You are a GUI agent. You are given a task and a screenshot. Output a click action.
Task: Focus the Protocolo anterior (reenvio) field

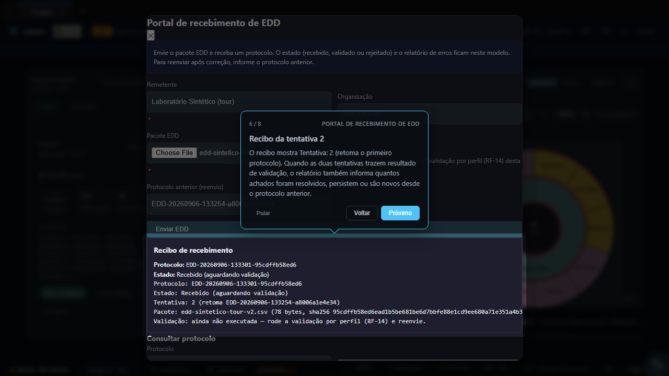[239, 204]
